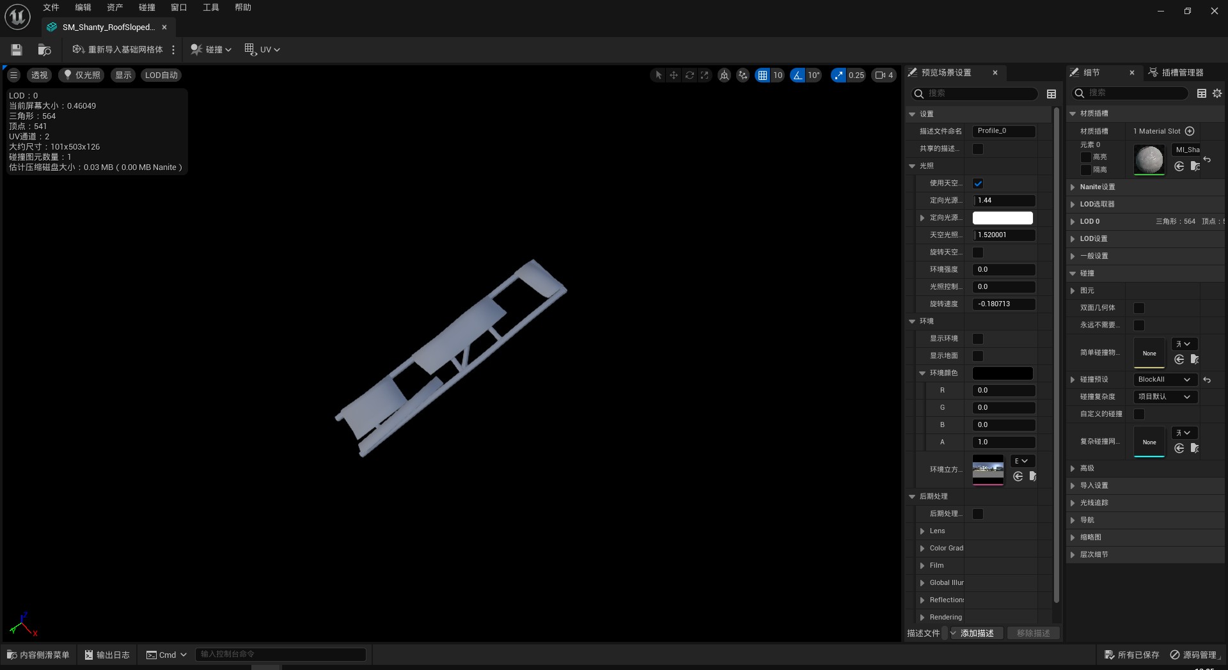Switch to the 插槽管理器 tab
The image size is (1228, 670).
pyautogui.click(x=1181, y=73)
